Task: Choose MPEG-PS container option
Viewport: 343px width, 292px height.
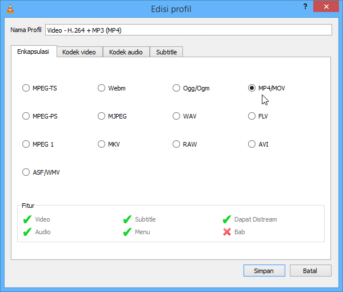Action: click(26, 116)
